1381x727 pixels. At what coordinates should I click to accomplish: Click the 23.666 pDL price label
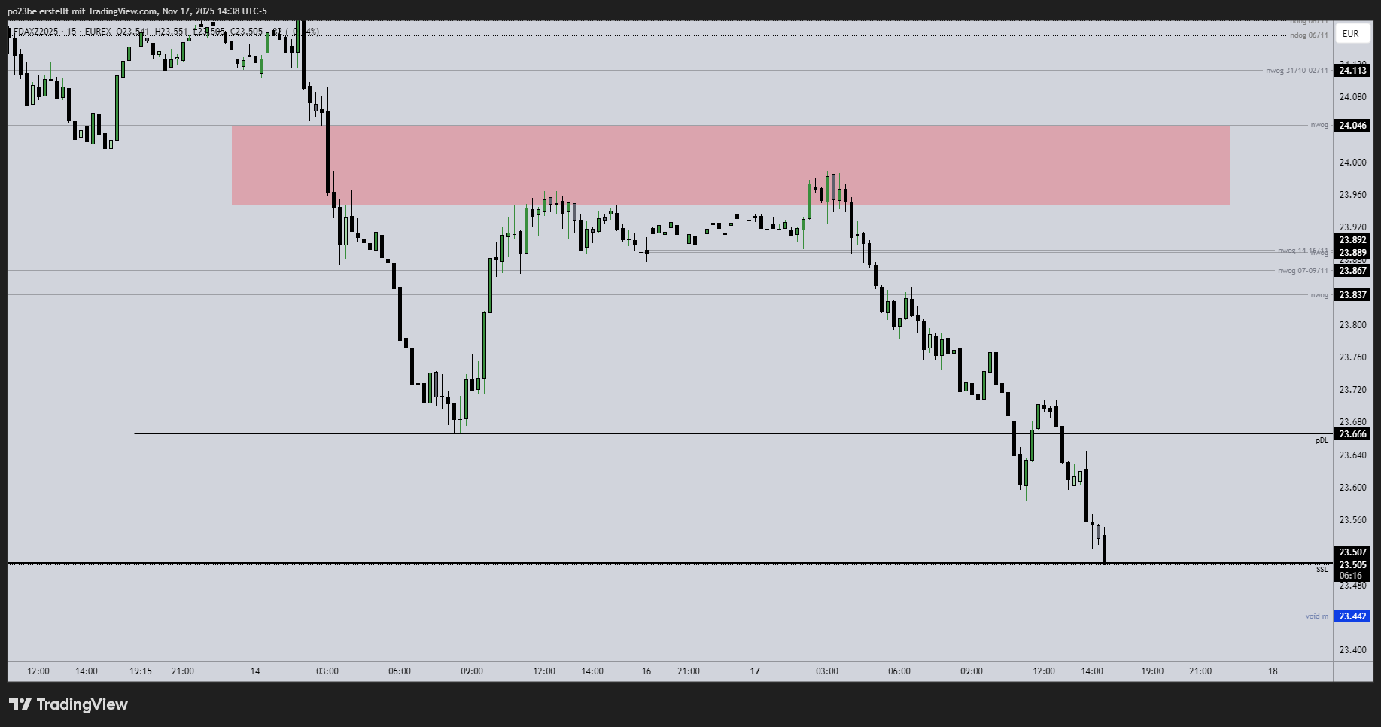1352,434
